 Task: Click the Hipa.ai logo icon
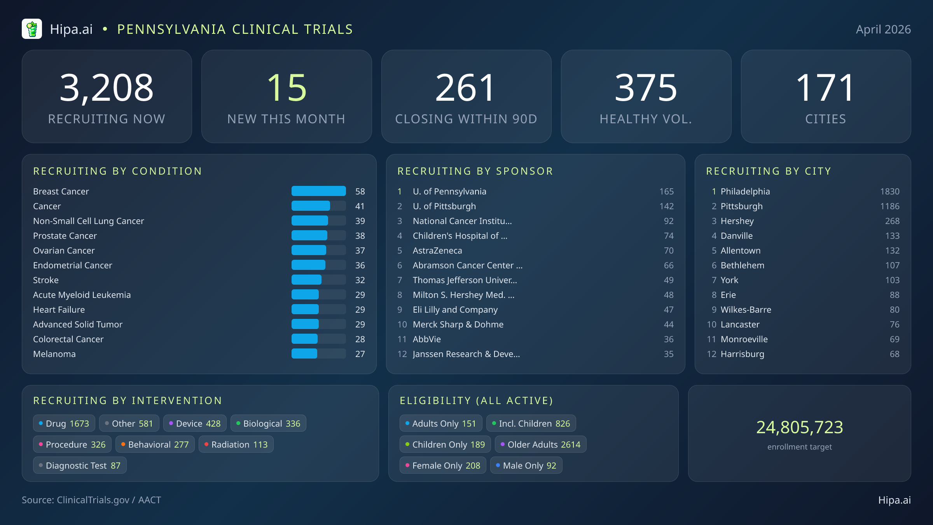click(32, 29)
